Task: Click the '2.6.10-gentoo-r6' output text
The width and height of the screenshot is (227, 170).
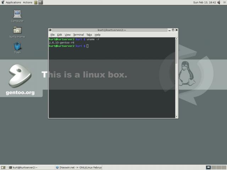Action: (x=61, y=42)
